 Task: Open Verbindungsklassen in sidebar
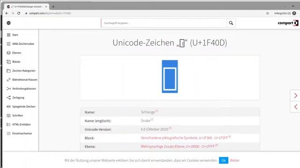pos(24,89)
